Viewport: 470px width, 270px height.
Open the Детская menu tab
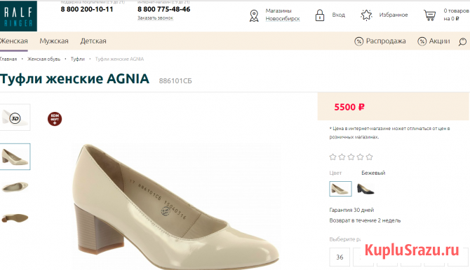coord(93,41)
